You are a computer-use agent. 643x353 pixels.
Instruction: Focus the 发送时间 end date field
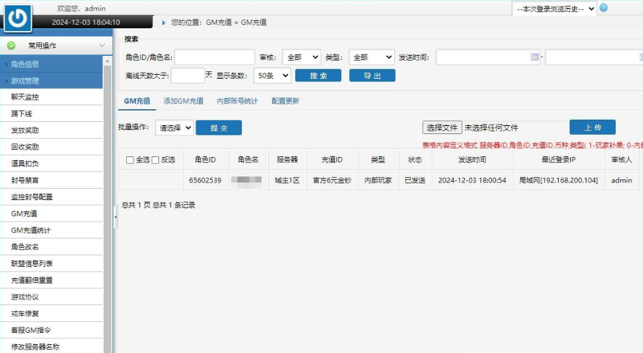click(594, 57)
